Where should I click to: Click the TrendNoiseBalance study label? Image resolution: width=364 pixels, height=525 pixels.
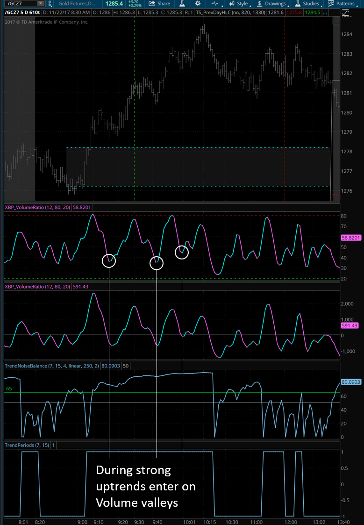(x=51, y=366)
